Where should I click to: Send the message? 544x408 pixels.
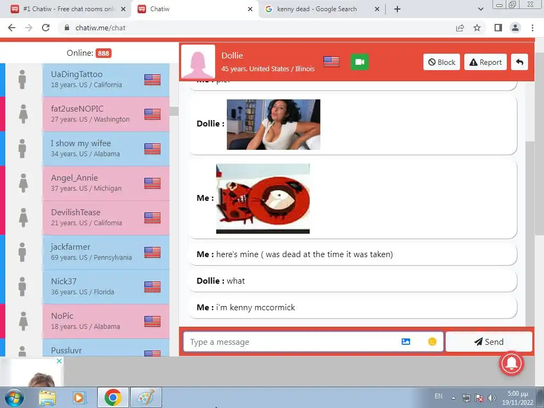click(489, 342)
